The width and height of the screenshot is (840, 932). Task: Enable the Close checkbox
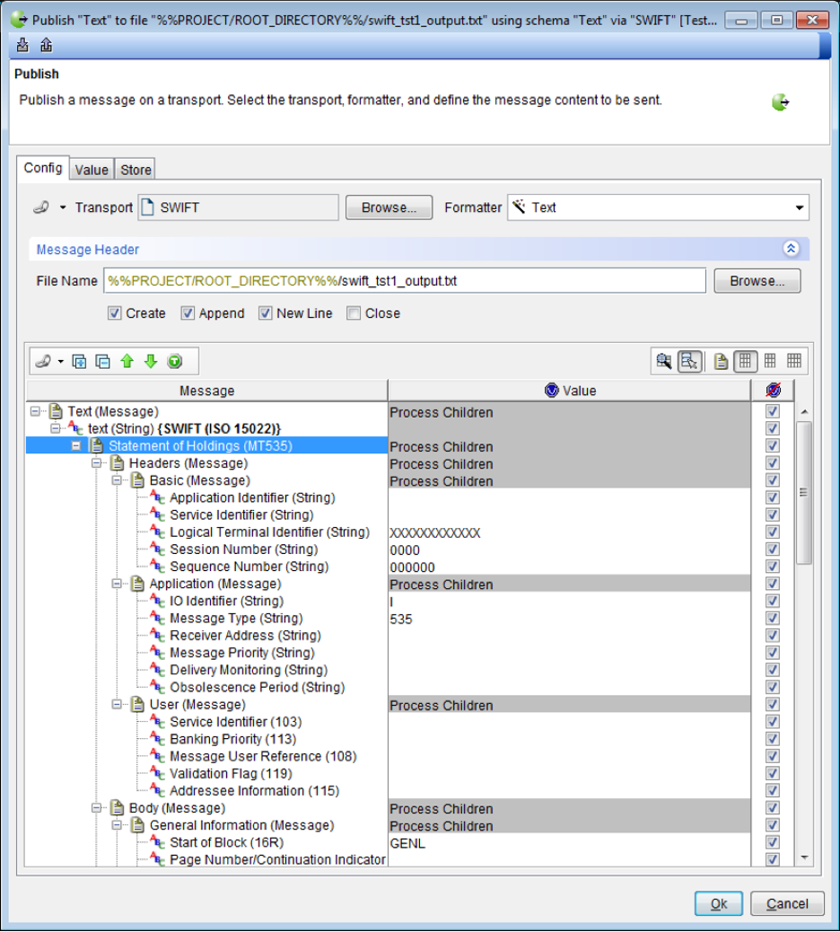(354, 313)
